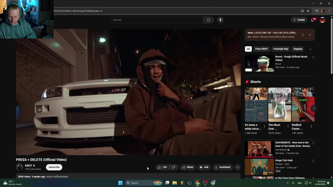Open options for "The Most Over" short
This screenshot has width=333, height=187.
coord(288,126)
